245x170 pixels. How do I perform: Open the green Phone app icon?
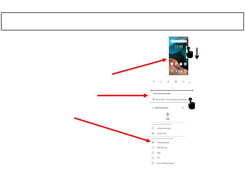[172, 71]
